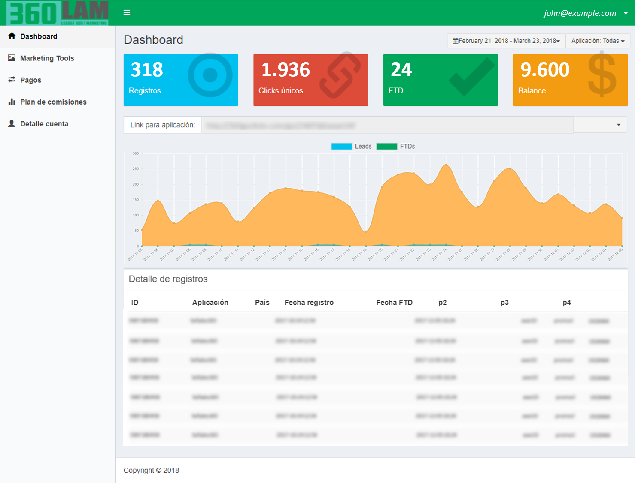Click the calendar icon in date range
635x483 pixels.
[x=455, y=41]
